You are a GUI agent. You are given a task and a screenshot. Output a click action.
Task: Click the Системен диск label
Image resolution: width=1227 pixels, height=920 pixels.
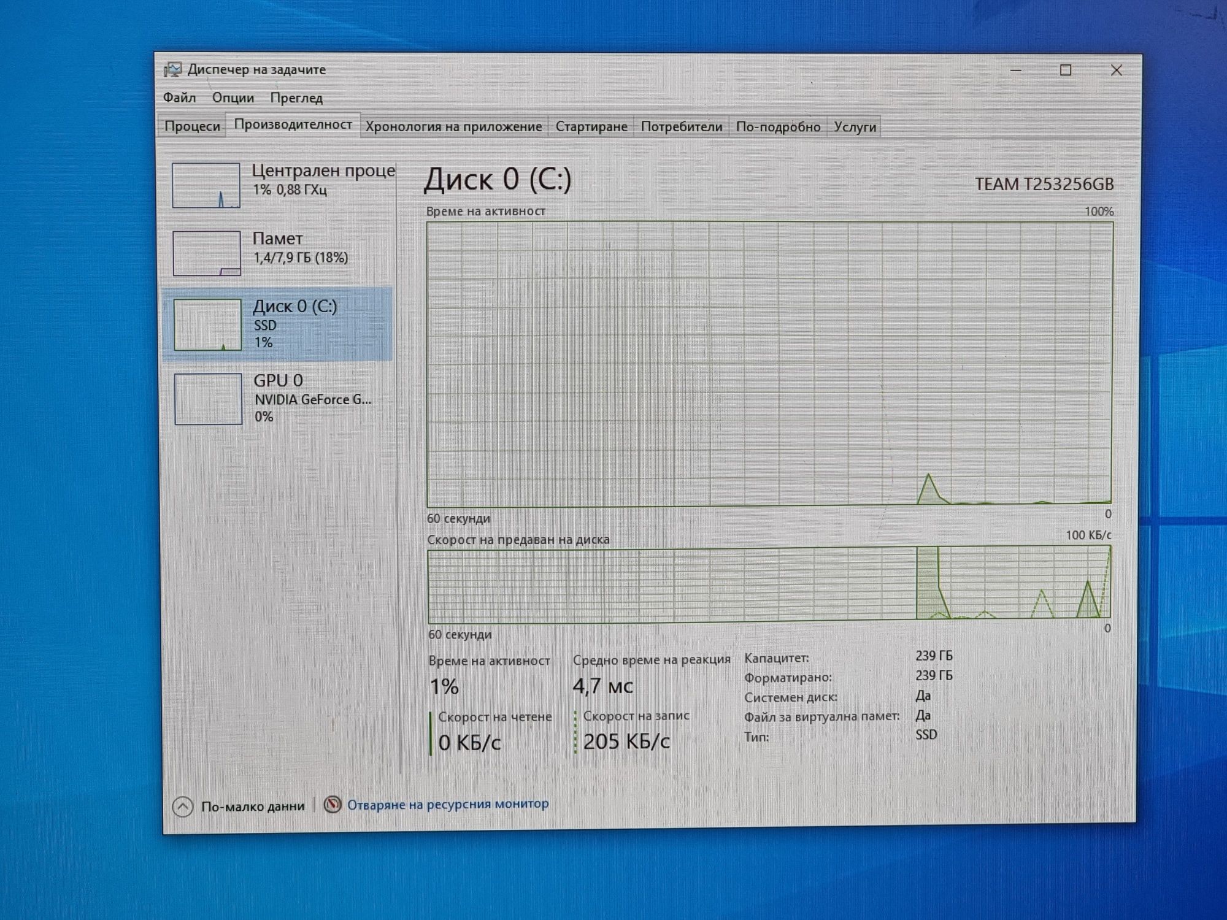click(791, 697)
